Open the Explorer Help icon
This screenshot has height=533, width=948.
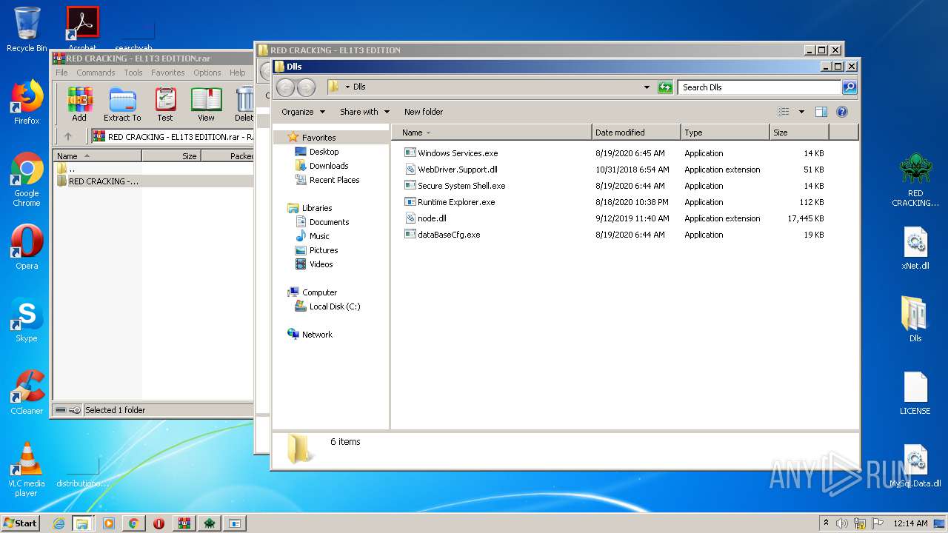[841, 112]
